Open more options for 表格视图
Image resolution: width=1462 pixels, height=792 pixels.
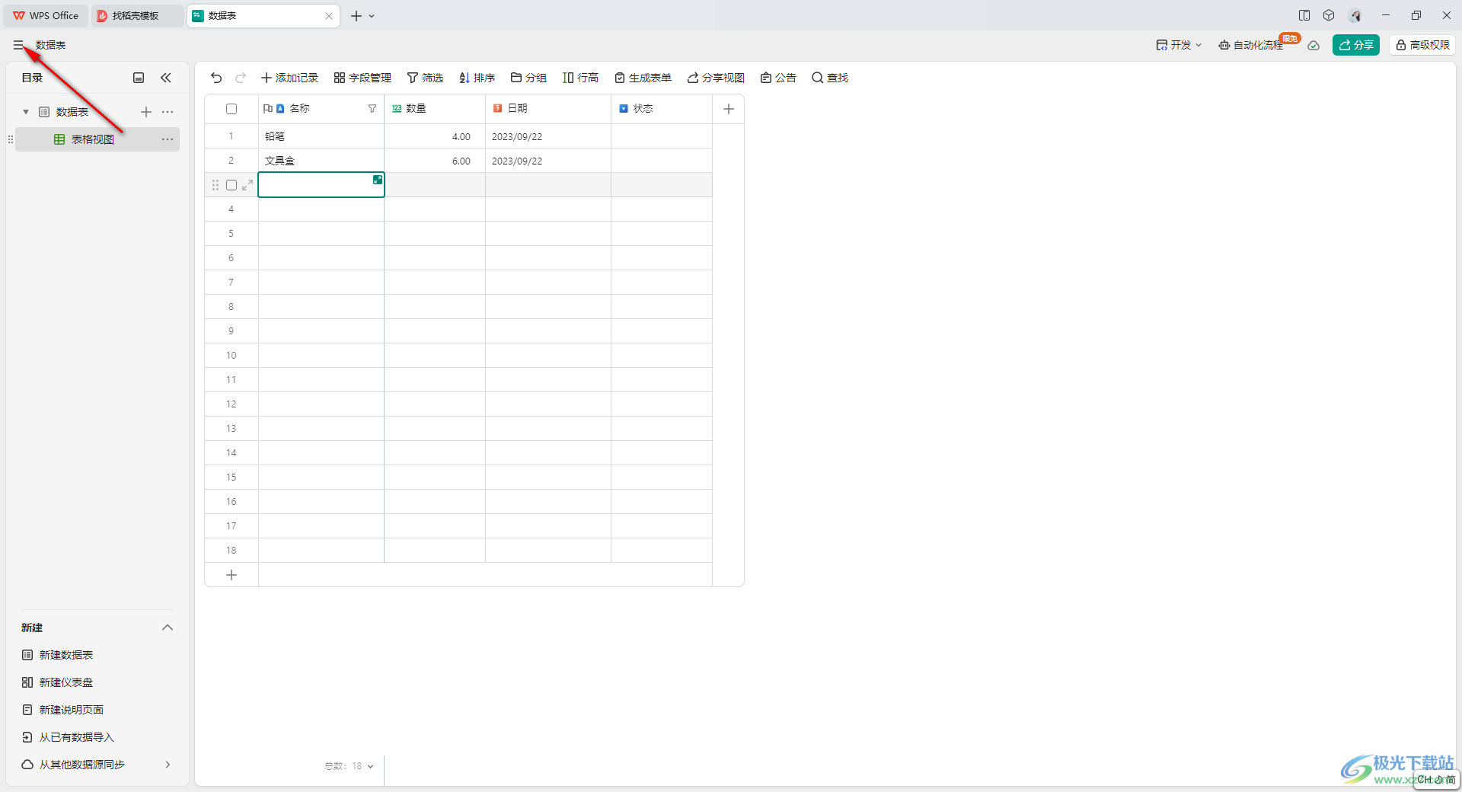pyautogui.click(x=168, y=139)
